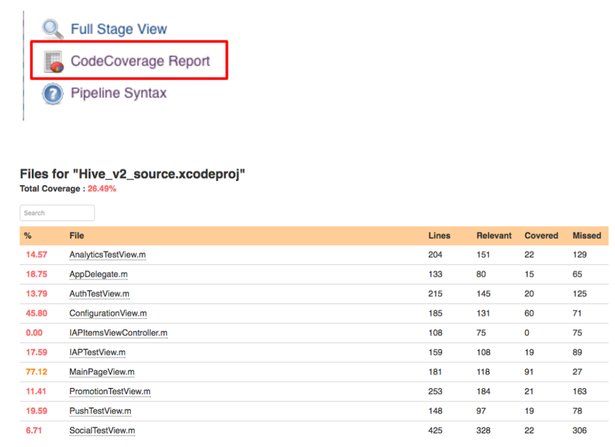This screenshot has height=447, width=615.
Task: Click the Full Stage View magnifier icon
Action: point(52,29)
